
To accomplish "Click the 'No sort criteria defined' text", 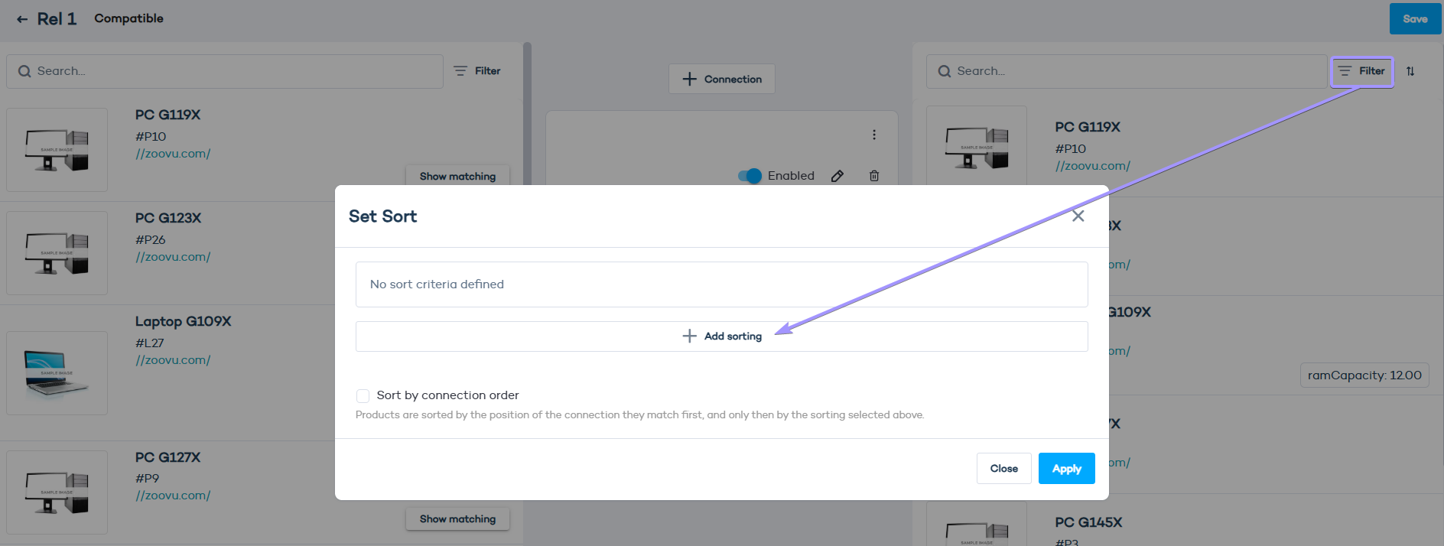I will tap(437, 284).
